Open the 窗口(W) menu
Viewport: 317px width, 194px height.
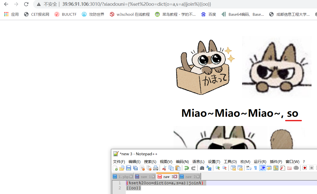click(x=292, y=162)
